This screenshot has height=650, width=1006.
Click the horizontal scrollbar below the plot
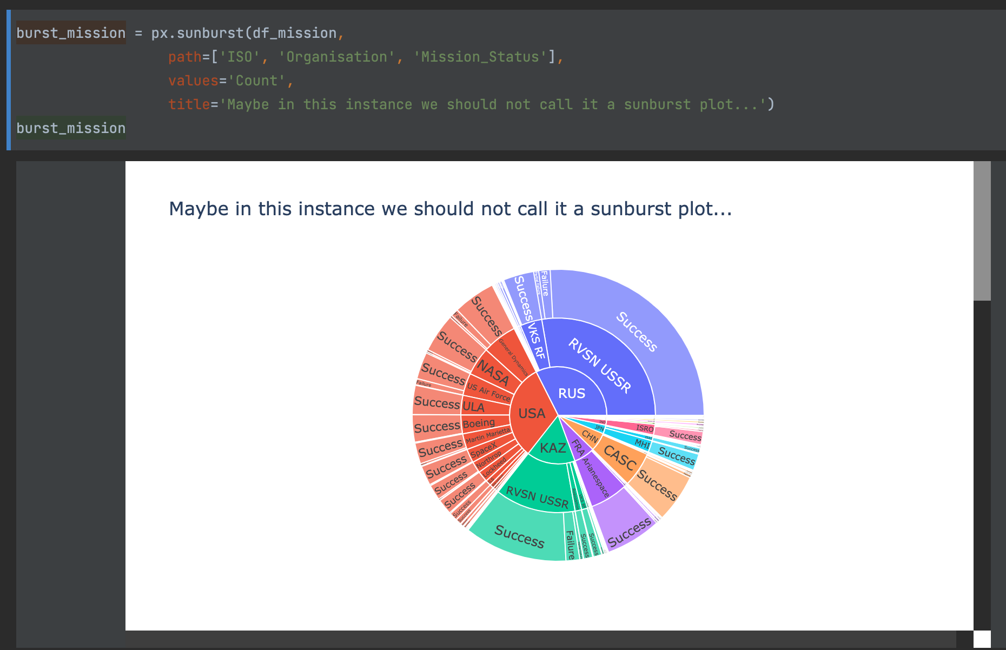[541, 639]
